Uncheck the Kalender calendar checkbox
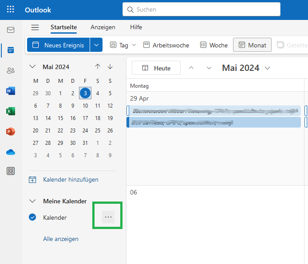The height and width of the screenshot is (264, 308). point(32,217)
